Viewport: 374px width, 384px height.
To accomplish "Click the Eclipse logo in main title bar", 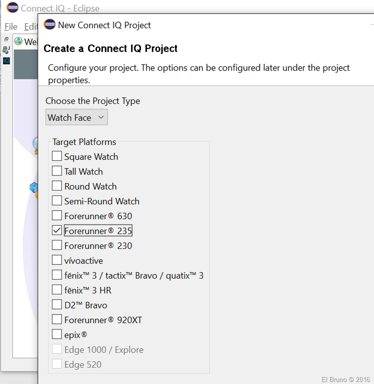I will click(x=12, y=8).
